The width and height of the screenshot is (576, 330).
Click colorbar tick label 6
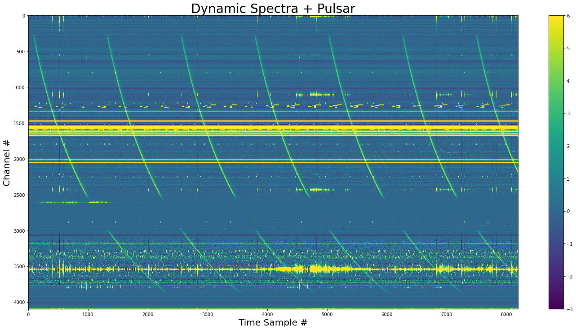tap(568, 16)
